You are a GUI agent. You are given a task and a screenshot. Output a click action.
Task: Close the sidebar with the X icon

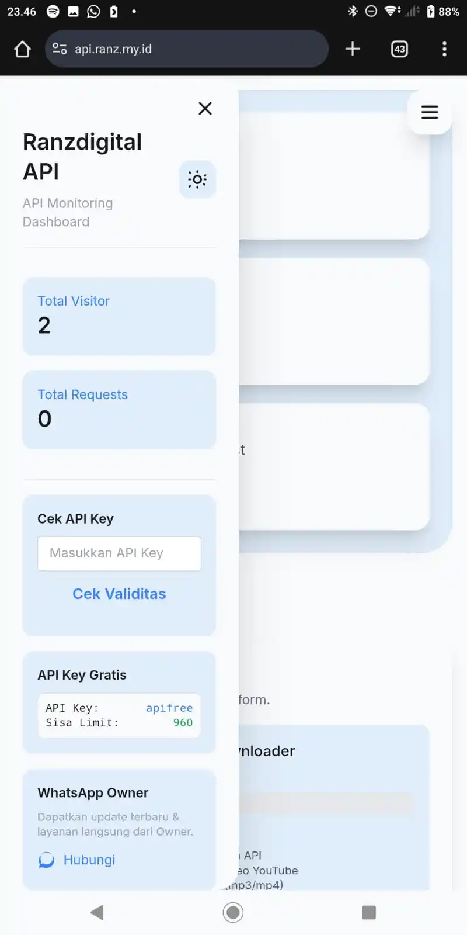point(205,108)
